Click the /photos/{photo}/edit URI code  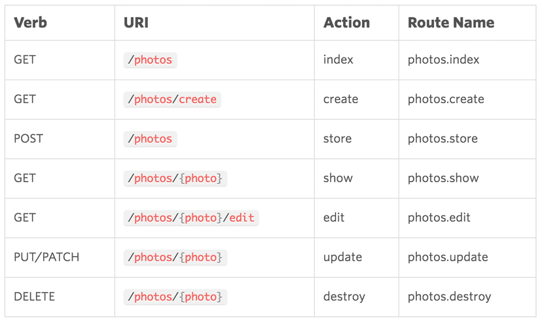coord(191,217)
